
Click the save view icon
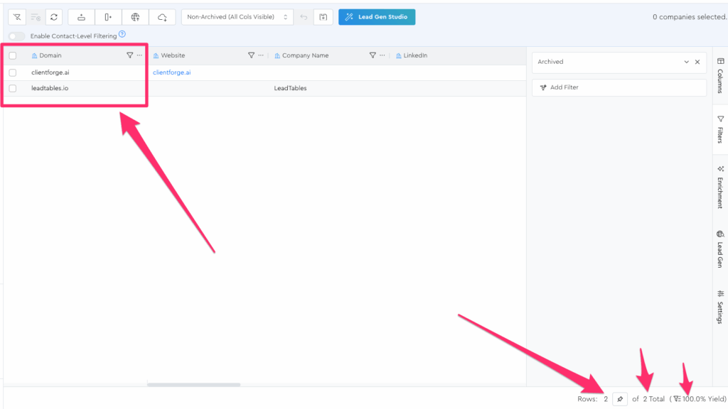[x=323, y=17]
